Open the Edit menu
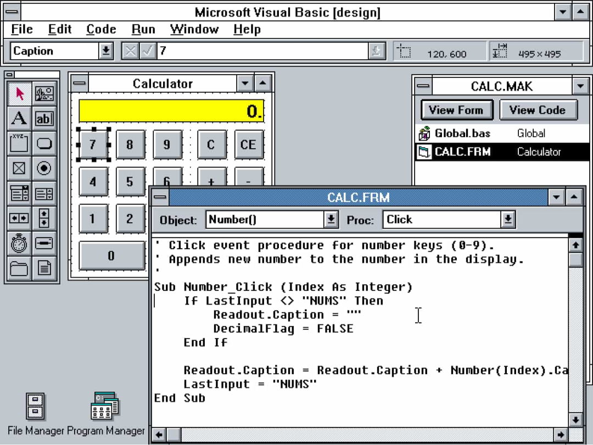The image size is (593, 445). pyautogui.click(x=60, y=29)
